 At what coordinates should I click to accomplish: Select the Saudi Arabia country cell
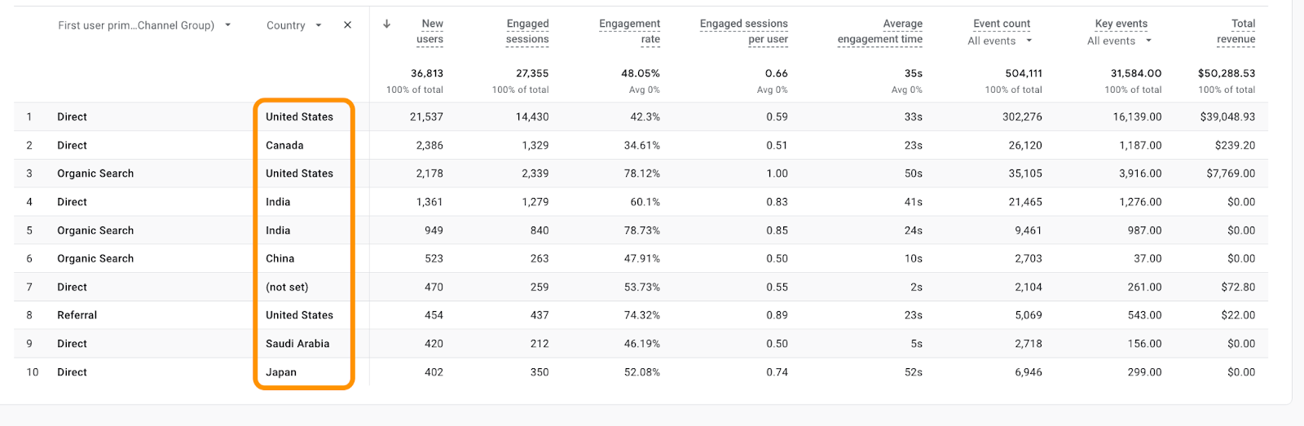point(297,344)
